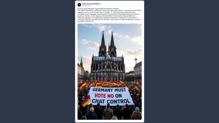Click the person in grey beanie hat
The image size is (219, 123).
137,113
